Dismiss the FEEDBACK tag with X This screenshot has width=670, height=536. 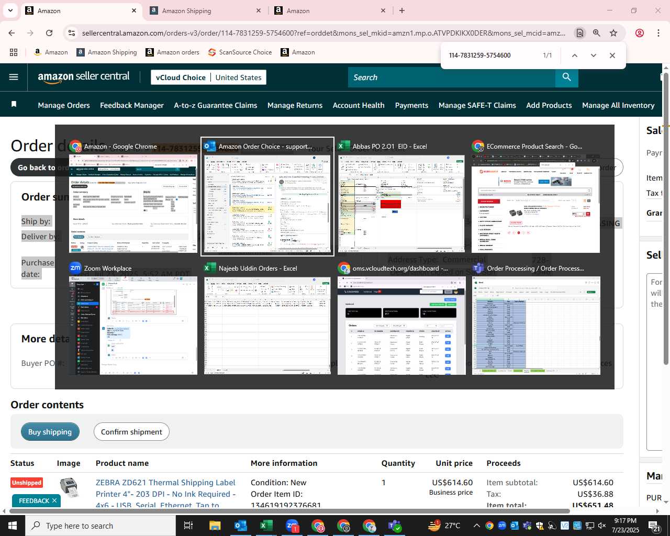pos(54,501)
